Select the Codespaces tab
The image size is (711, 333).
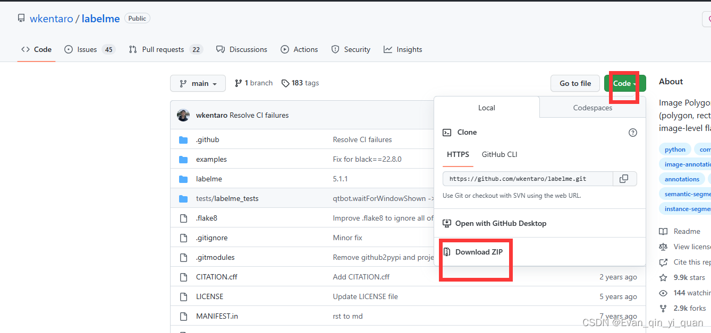[x=592, y=108]
